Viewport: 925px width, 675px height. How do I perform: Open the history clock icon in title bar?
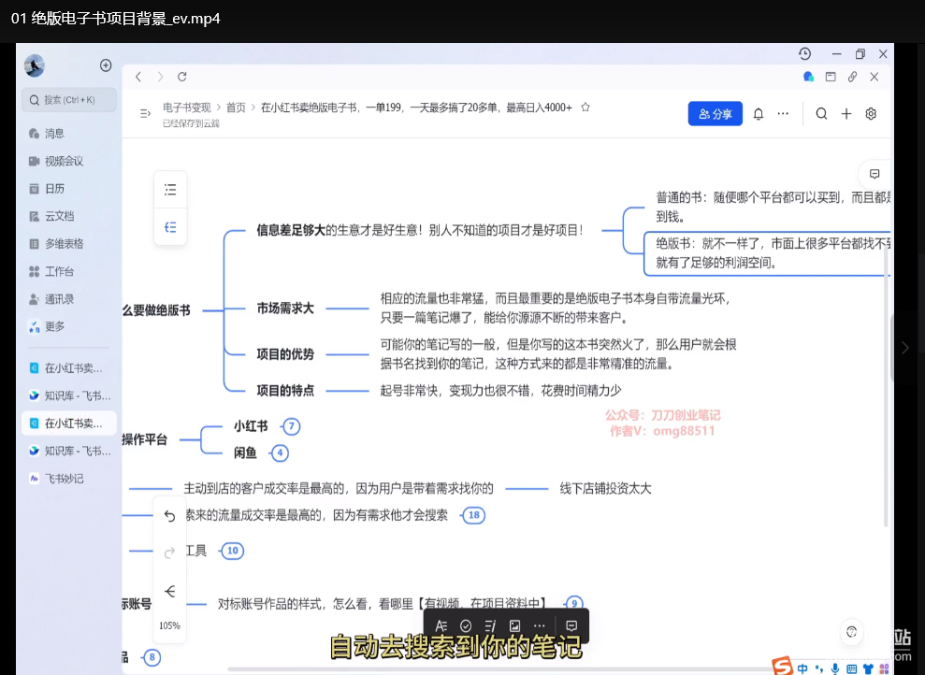point(804,53)
